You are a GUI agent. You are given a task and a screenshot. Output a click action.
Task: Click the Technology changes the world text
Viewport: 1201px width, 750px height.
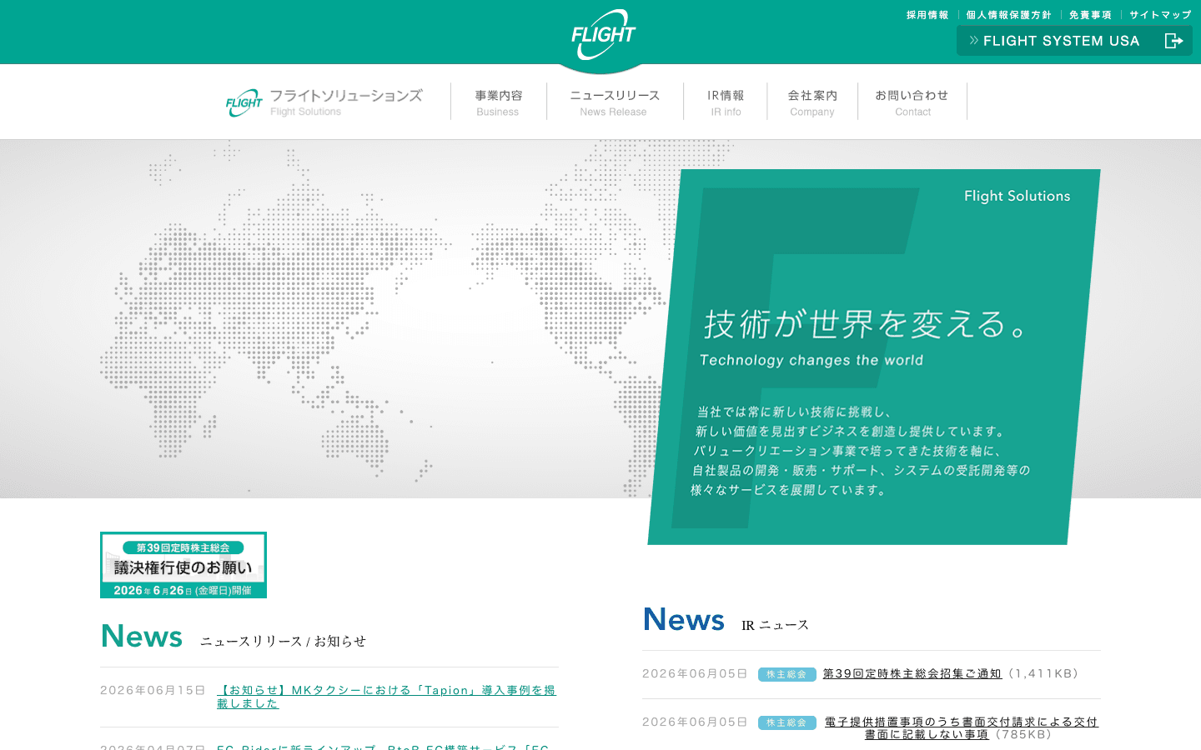(x=812, y=360)
